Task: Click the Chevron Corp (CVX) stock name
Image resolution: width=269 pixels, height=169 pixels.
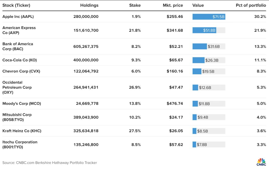Action: click(x=21, y=71)
